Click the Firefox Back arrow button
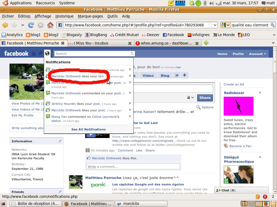This screenshot has height=207, width=277. pos(5,25)
